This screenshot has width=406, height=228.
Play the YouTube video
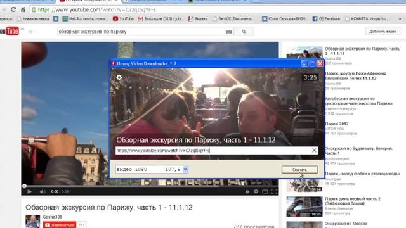29,191
